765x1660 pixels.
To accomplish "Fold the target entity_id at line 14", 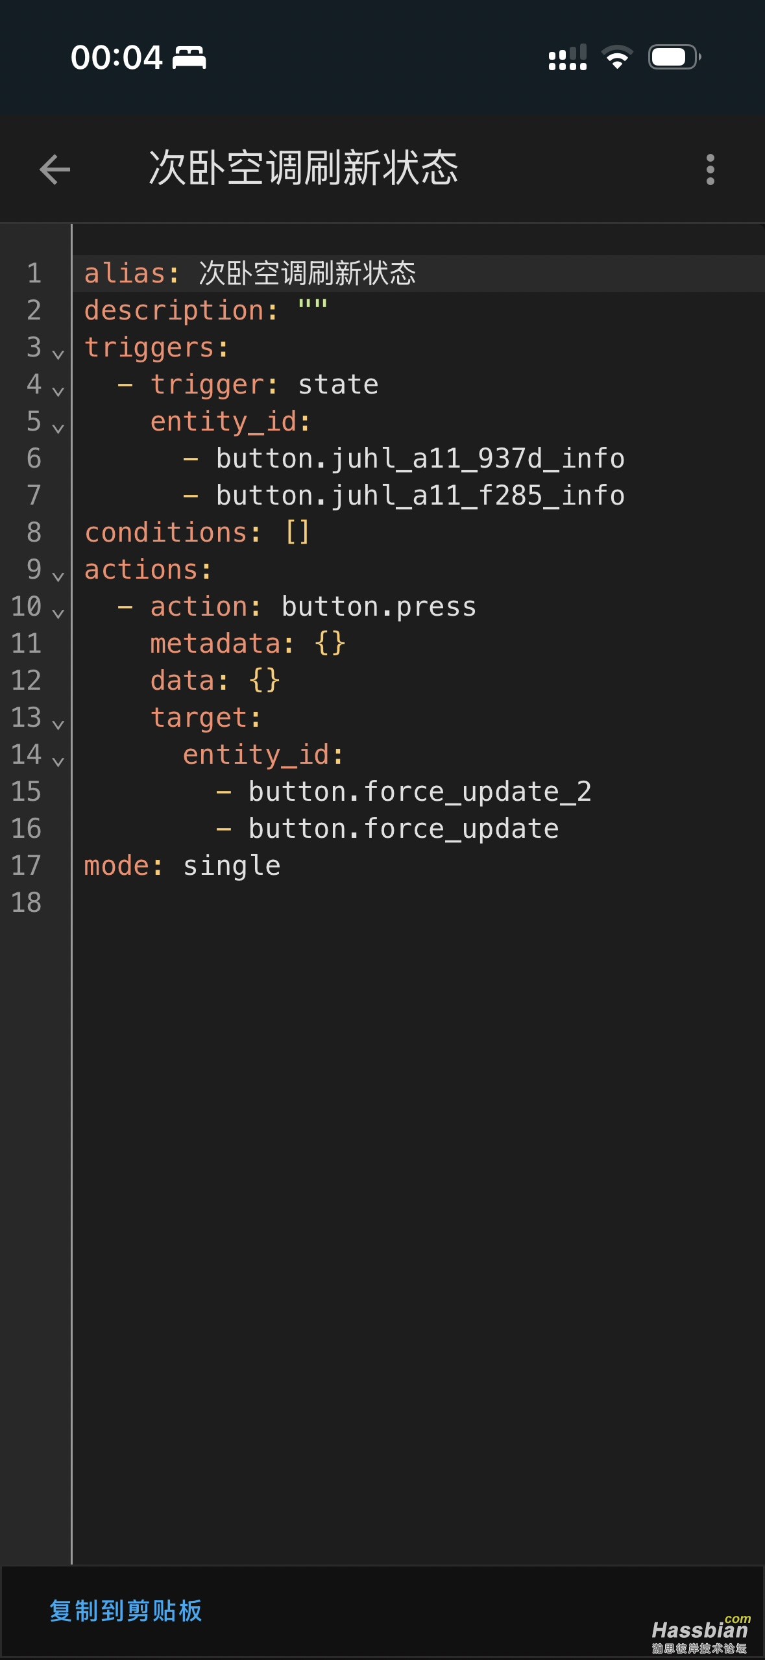I will click(58, 761).
